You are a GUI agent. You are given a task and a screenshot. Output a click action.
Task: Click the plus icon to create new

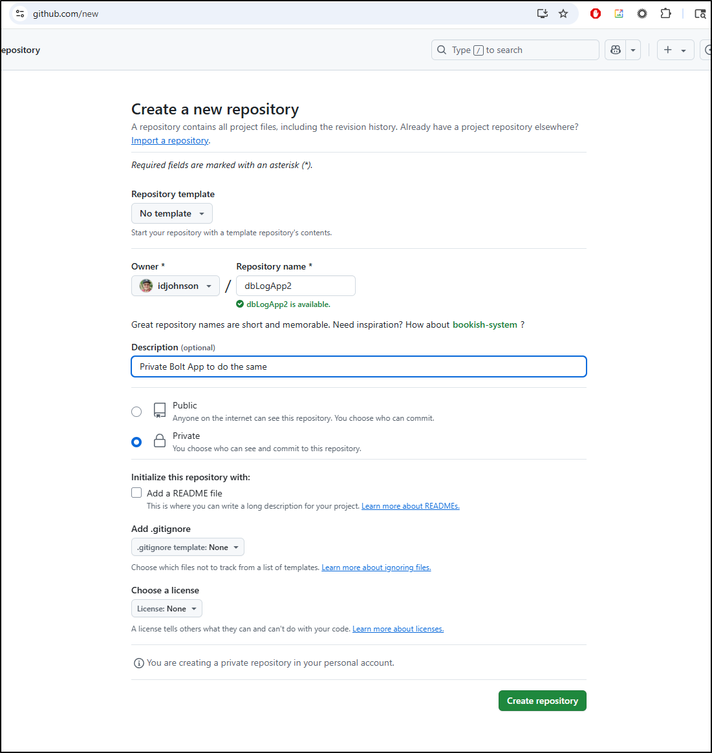click(x=668, y=50)
